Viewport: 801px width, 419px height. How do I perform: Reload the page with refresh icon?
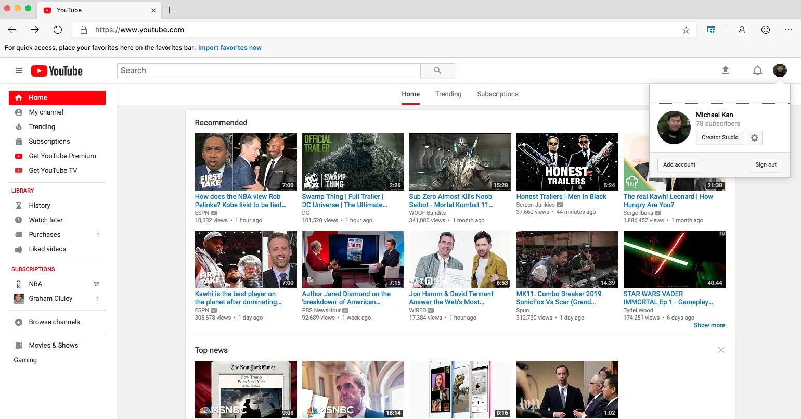[58, 30]
